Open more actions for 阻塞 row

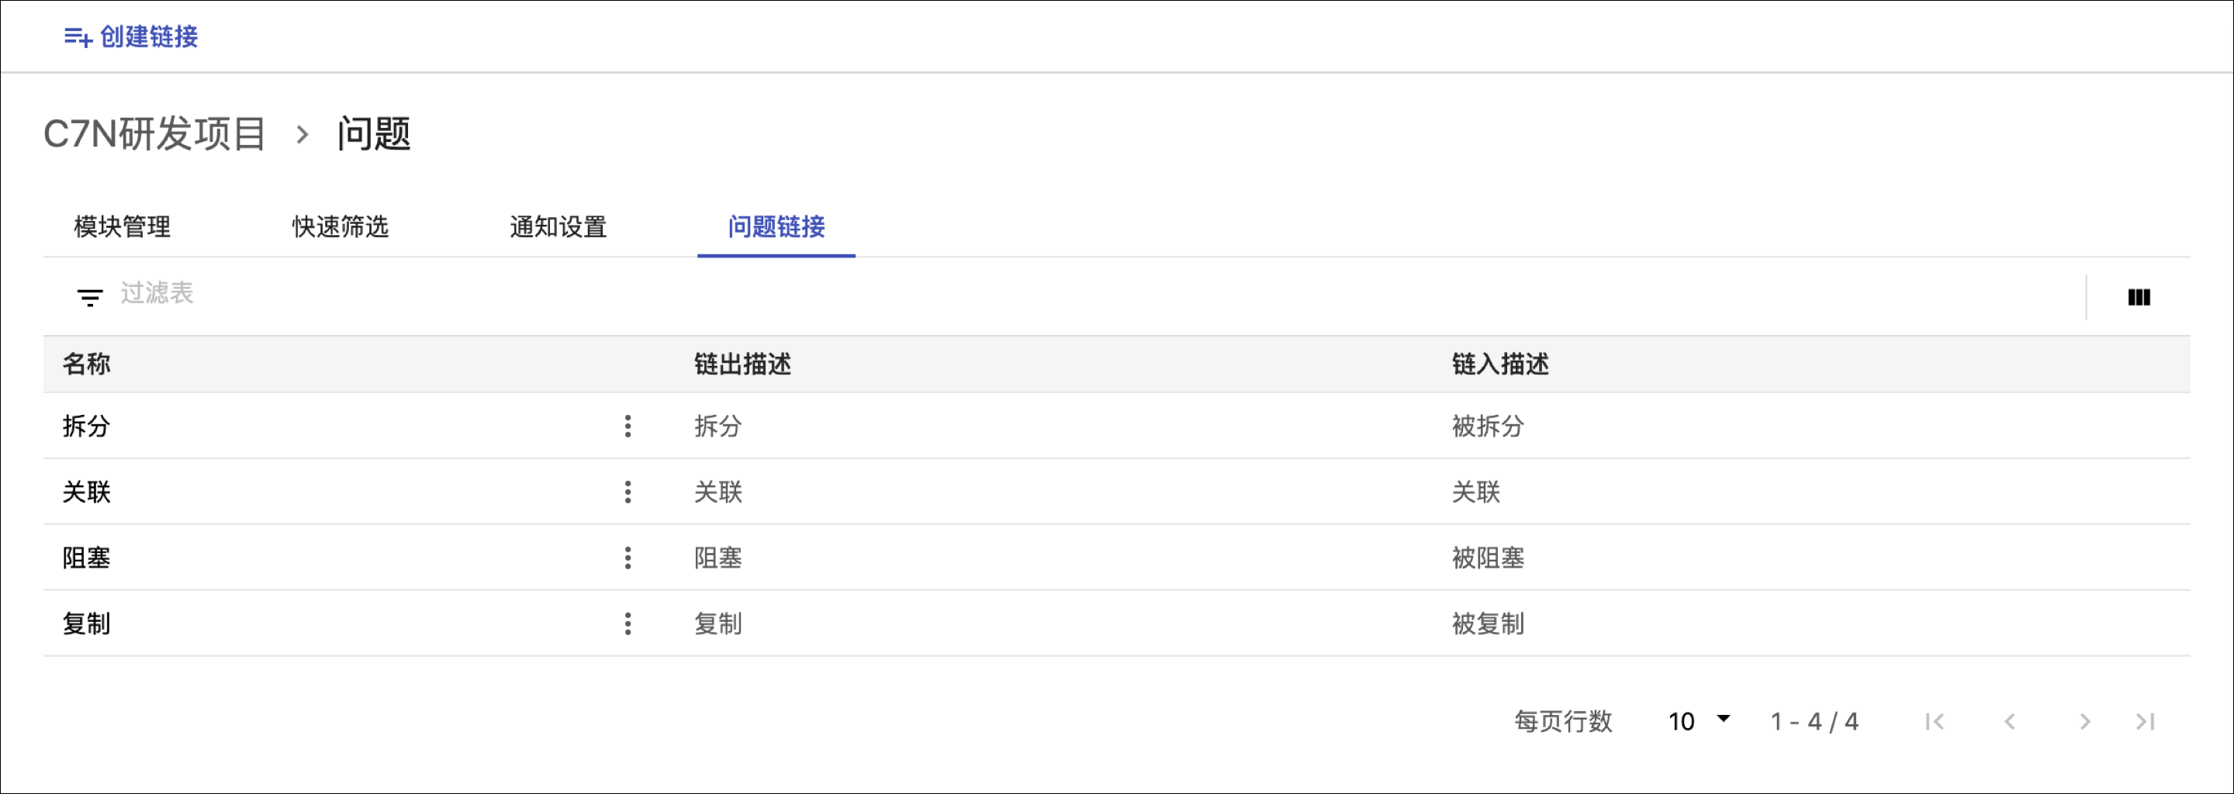pos(628,558)
